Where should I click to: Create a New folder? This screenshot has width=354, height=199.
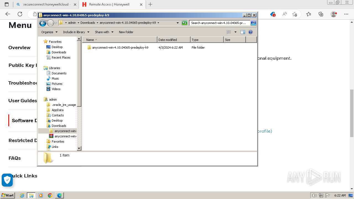(x=126, y=32)
